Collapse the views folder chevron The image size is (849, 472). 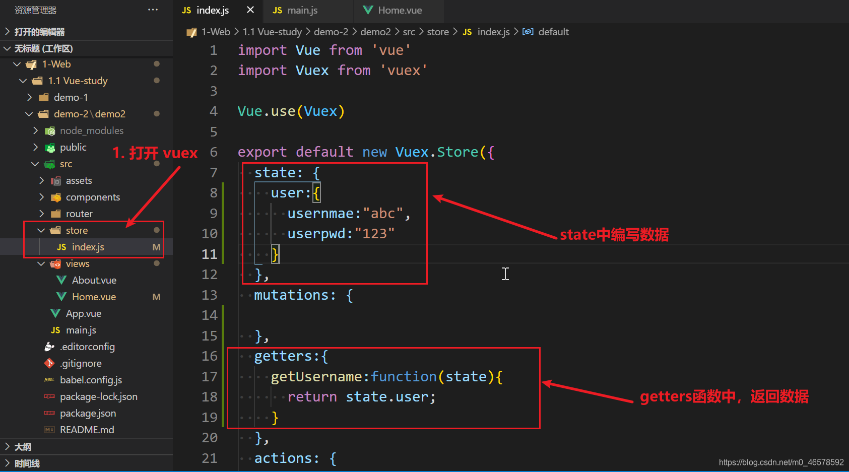41,263
